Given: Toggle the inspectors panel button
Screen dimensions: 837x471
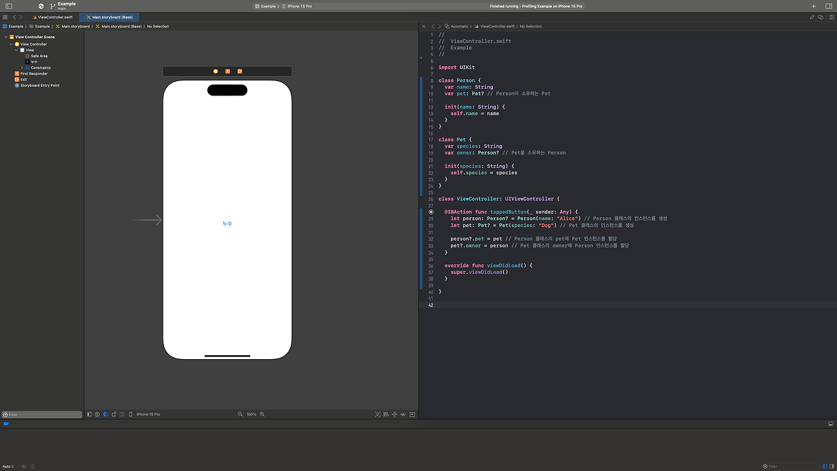Looking at the screenshot, I should pos(828,6).
